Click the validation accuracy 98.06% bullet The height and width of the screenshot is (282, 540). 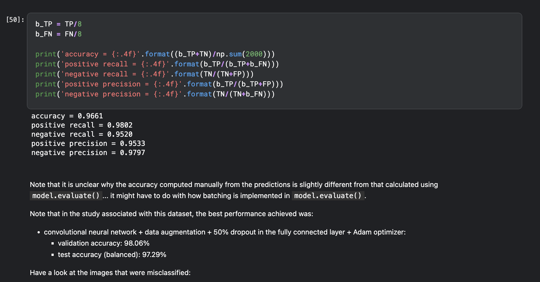(x=103, y=243)
